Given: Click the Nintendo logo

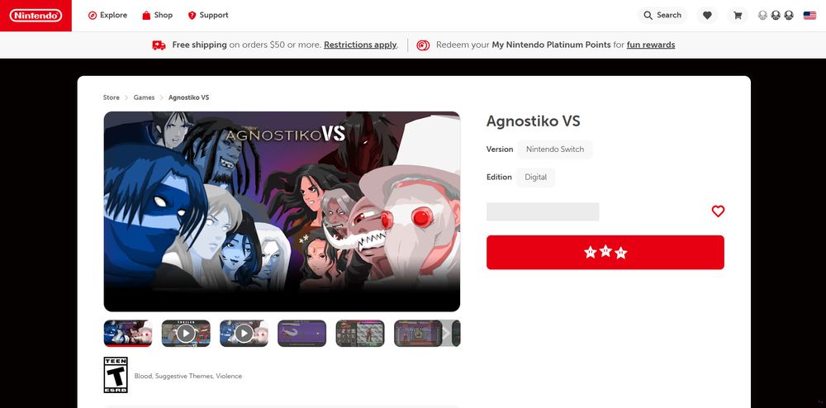Looking at the screenshot, I should tap(36, 16).
